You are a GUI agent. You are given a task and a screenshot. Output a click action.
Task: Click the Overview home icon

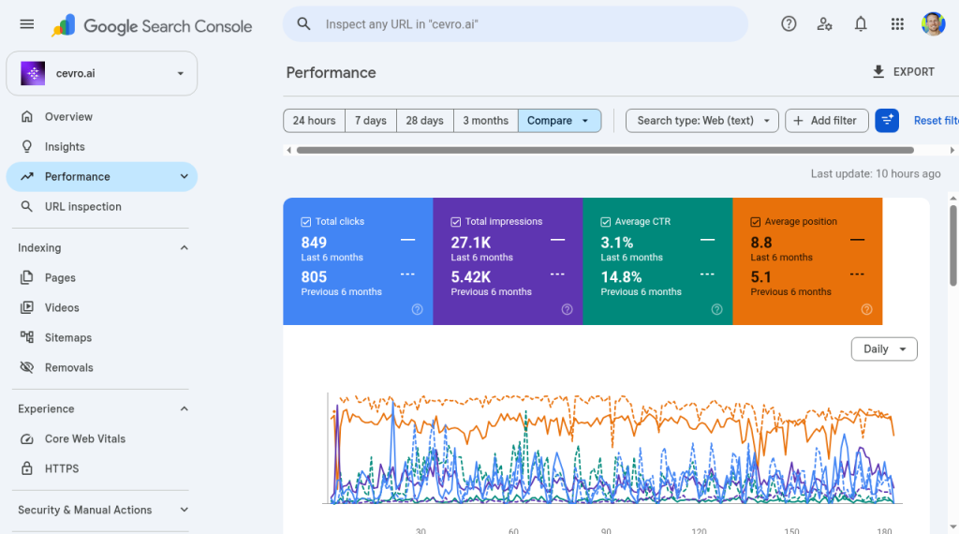coord(27,116)
